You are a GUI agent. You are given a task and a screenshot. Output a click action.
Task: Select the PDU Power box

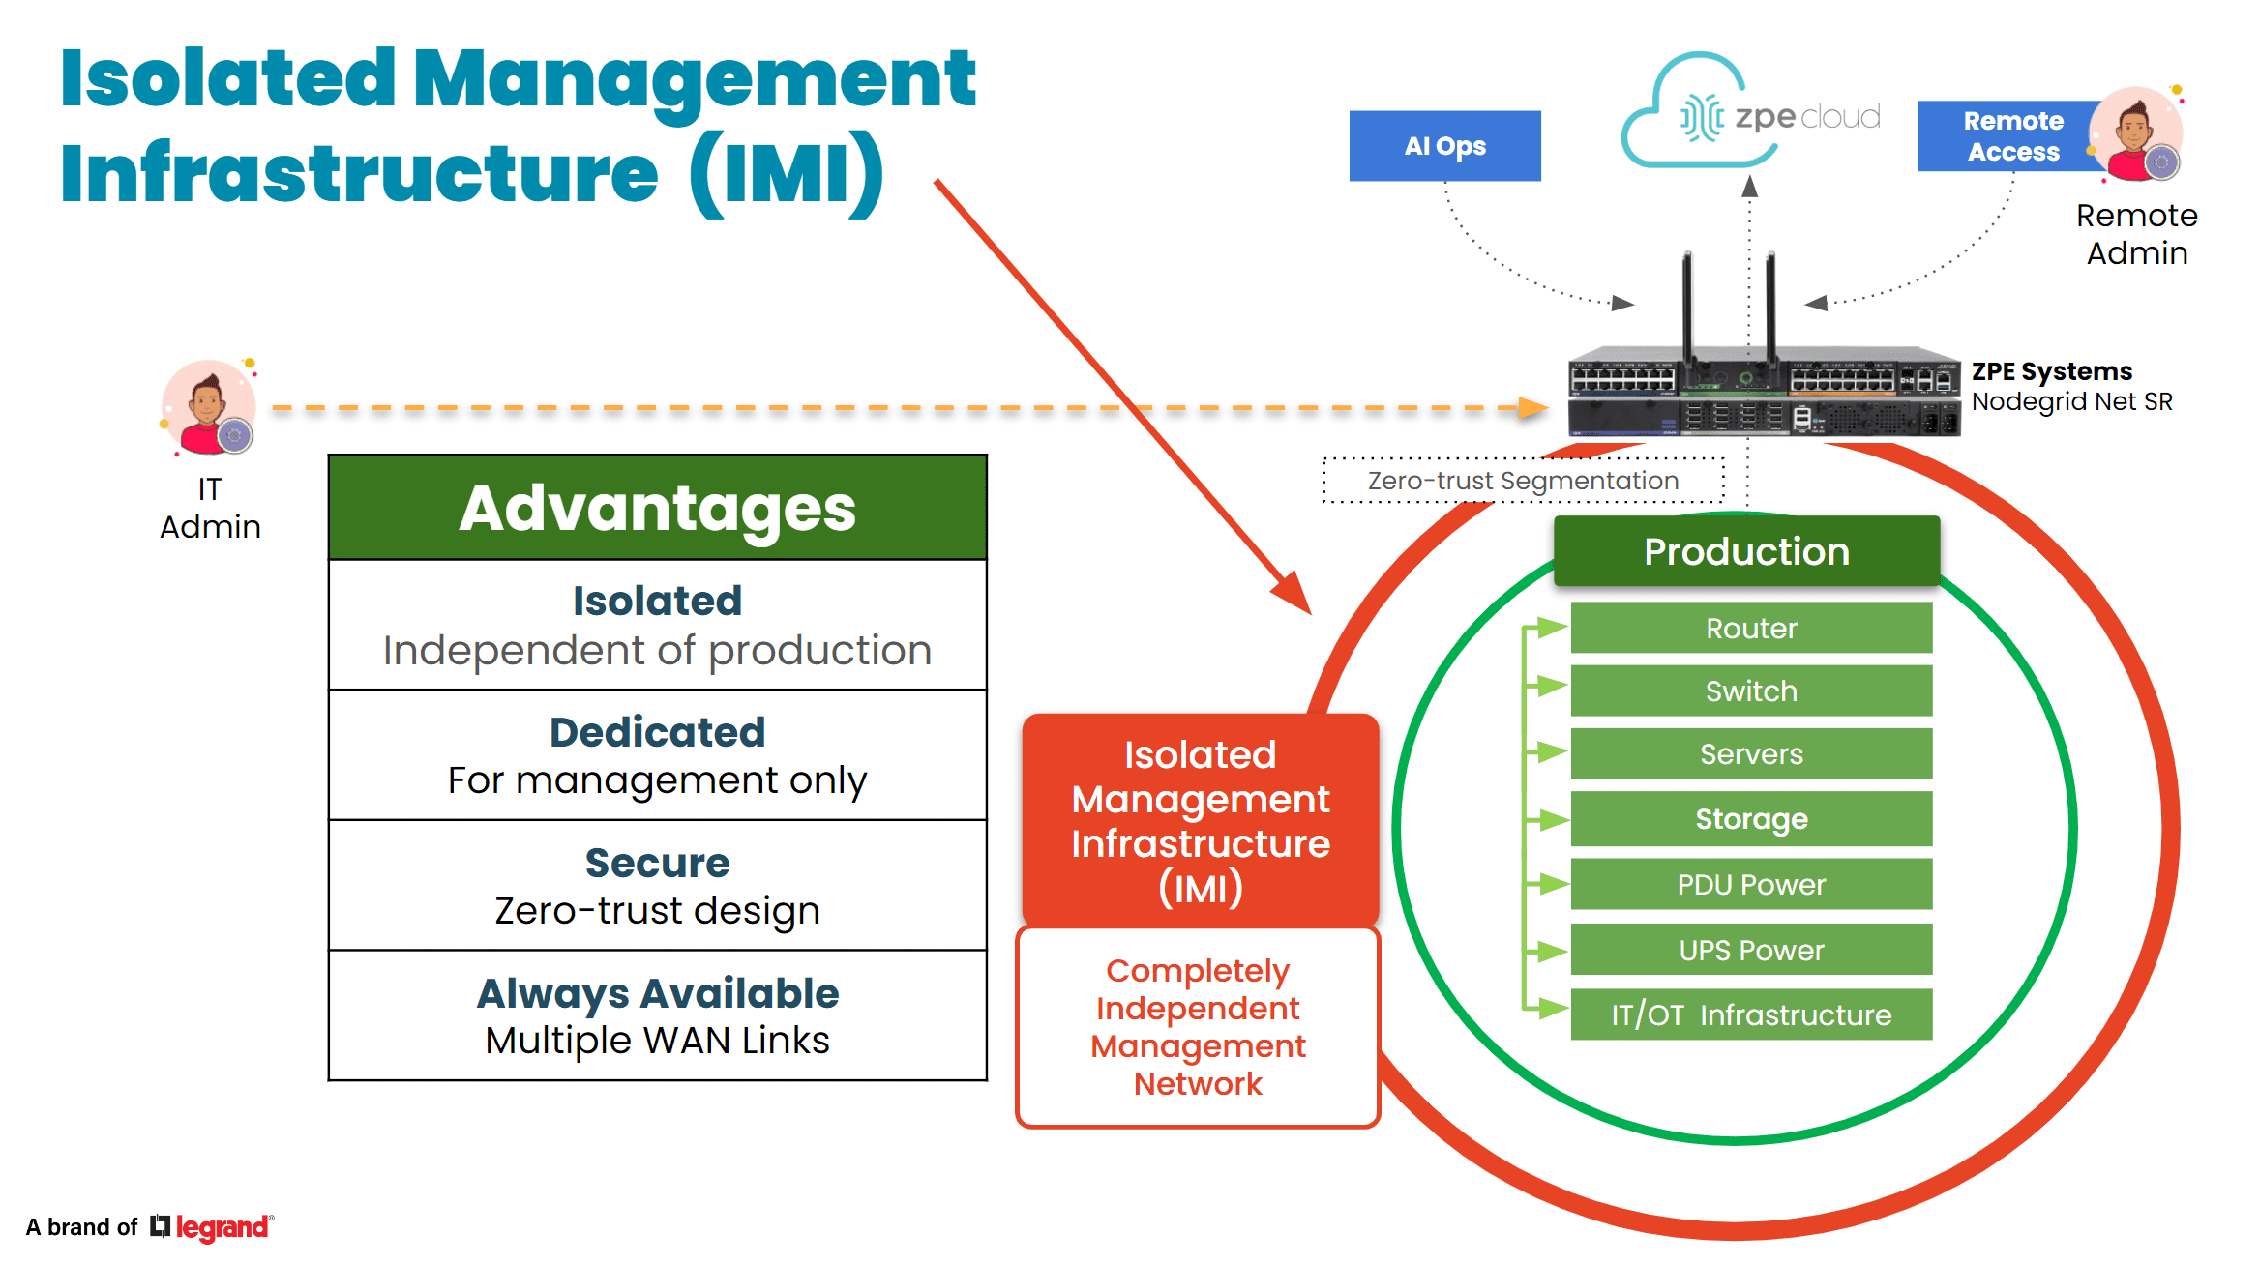[x=1751, y=884]
